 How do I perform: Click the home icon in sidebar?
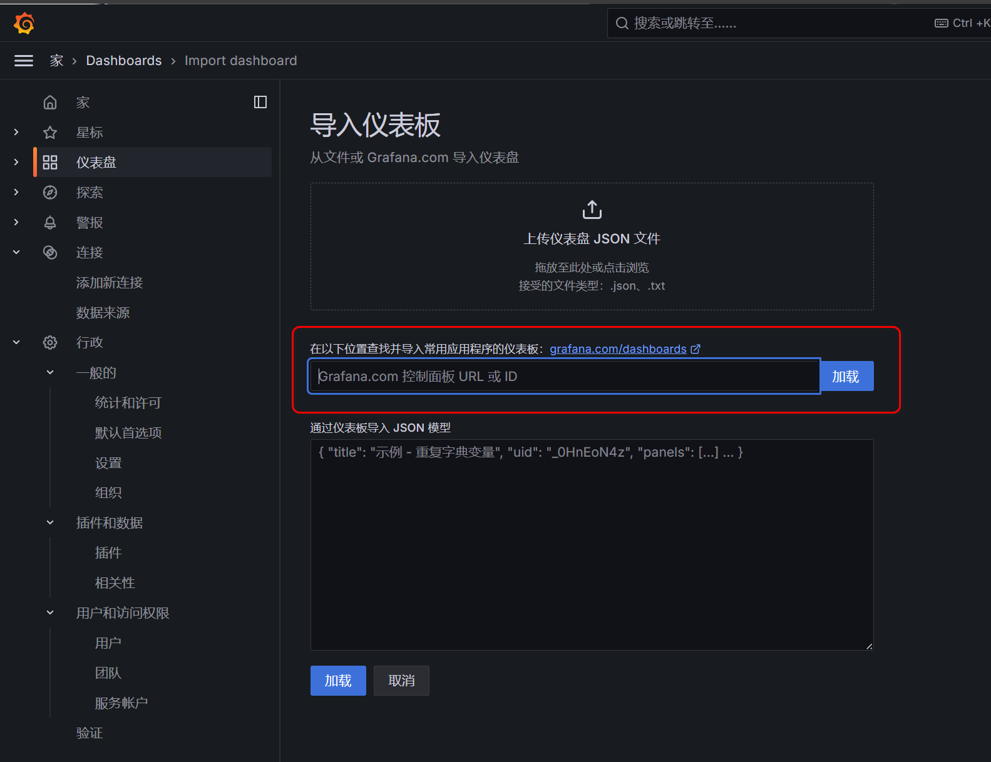pos(50,102)
